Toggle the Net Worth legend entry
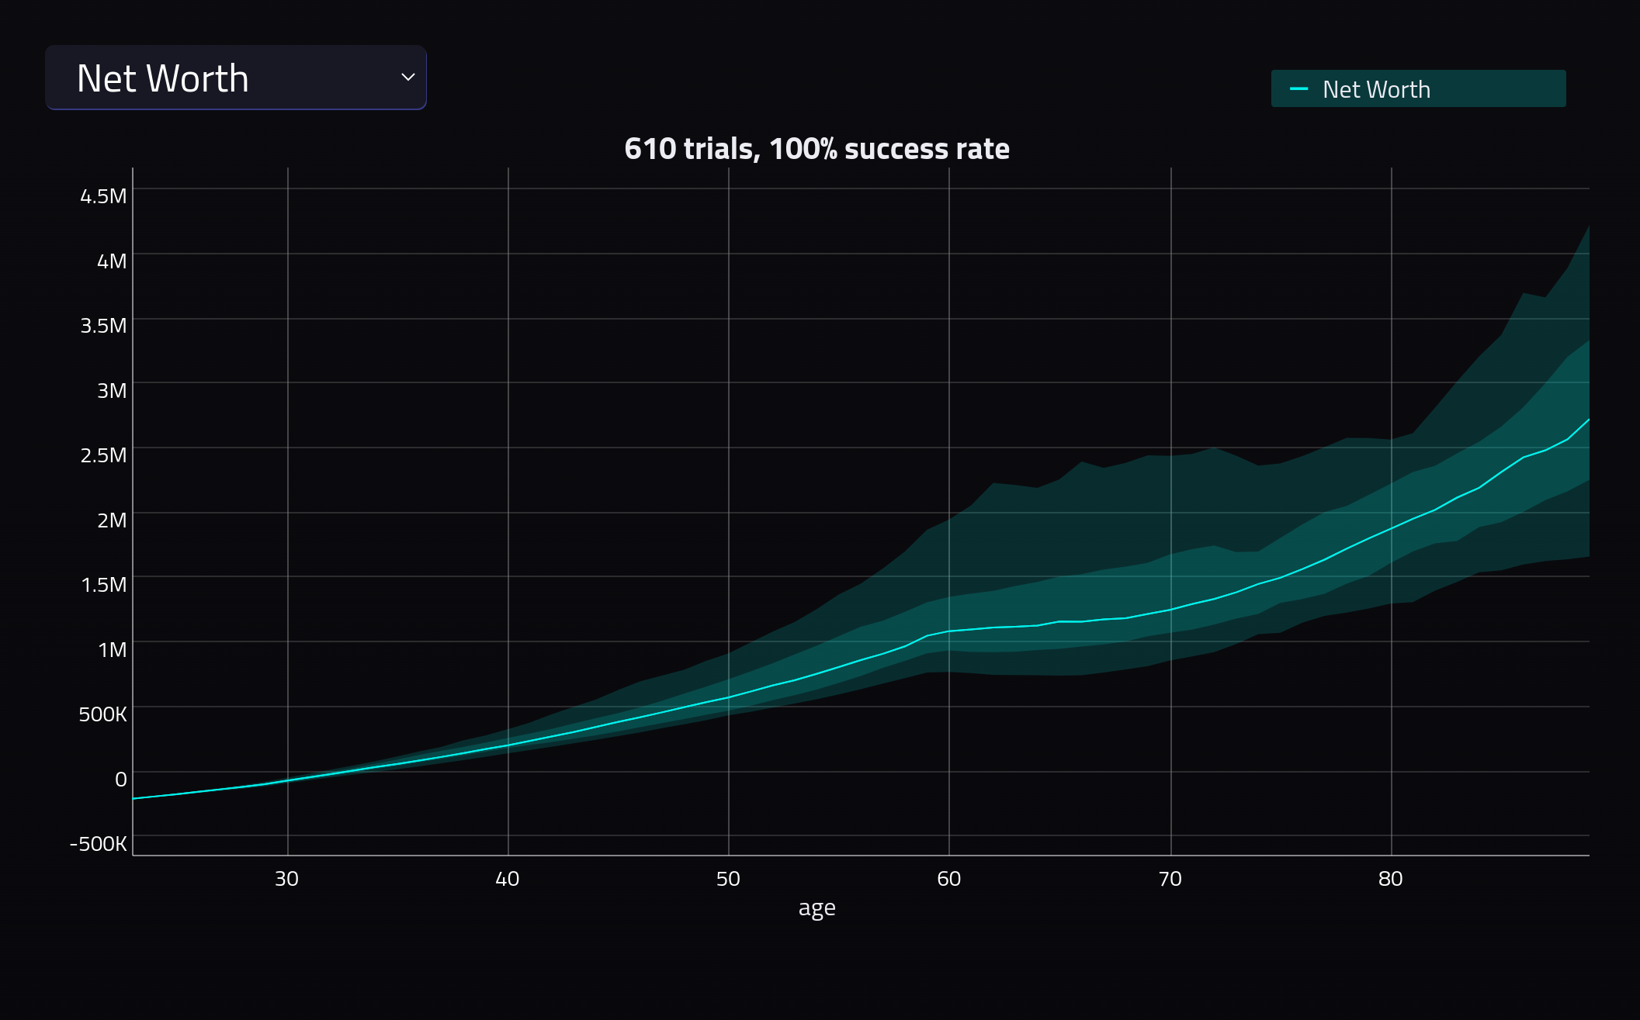Image resolution: width=1640 pixels, height=1020 pixels. click(x=1418, y=89)
